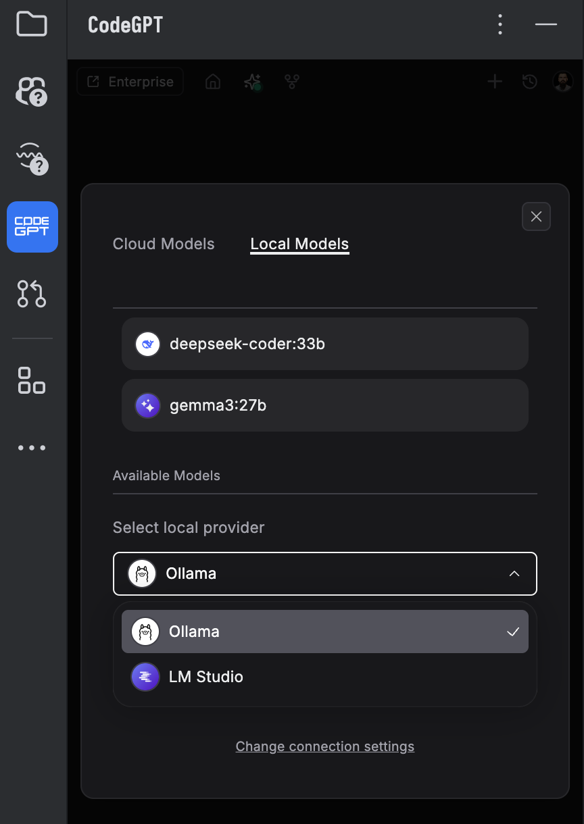
Task: Open the chat history clock icon
Action: click(x=530, y=82)
